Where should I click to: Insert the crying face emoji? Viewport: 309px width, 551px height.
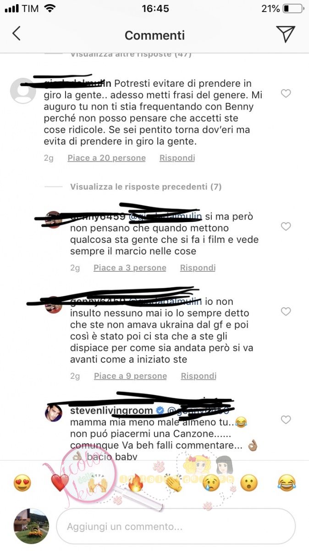(211, 483)
